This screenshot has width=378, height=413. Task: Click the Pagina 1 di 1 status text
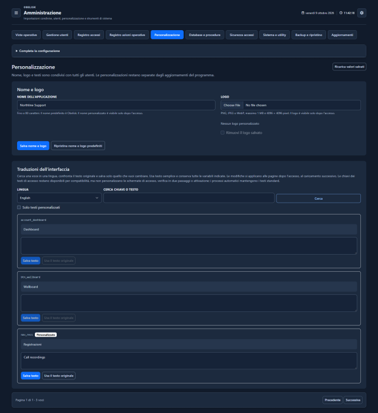tap(30, 400)
